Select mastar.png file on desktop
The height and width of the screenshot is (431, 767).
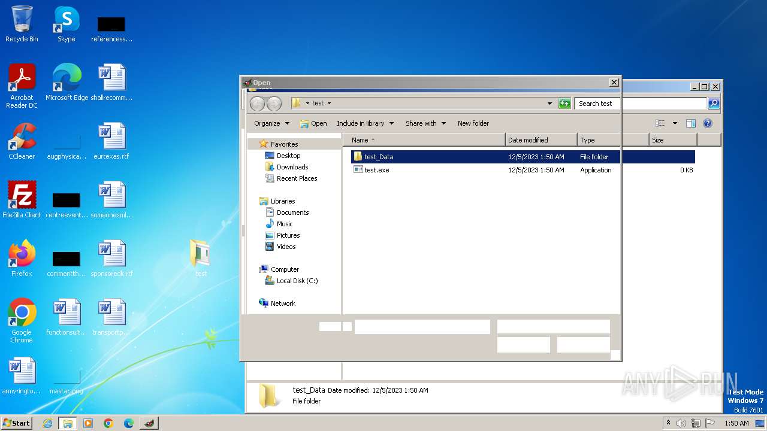click(66, 379)
